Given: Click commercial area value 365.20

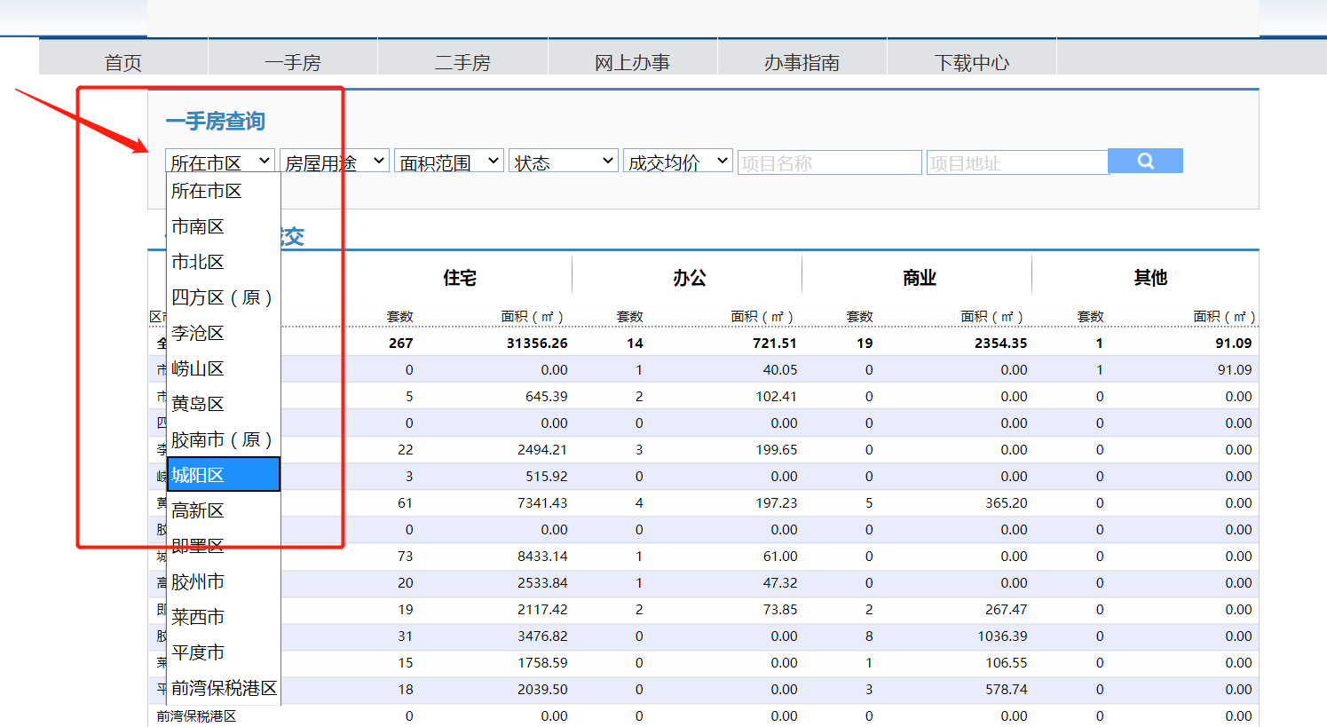Looking at the screenshot, I should pos(1007,502).
